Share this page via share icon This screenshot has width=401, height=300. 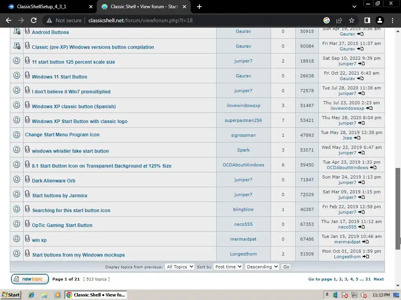(339, 20)
